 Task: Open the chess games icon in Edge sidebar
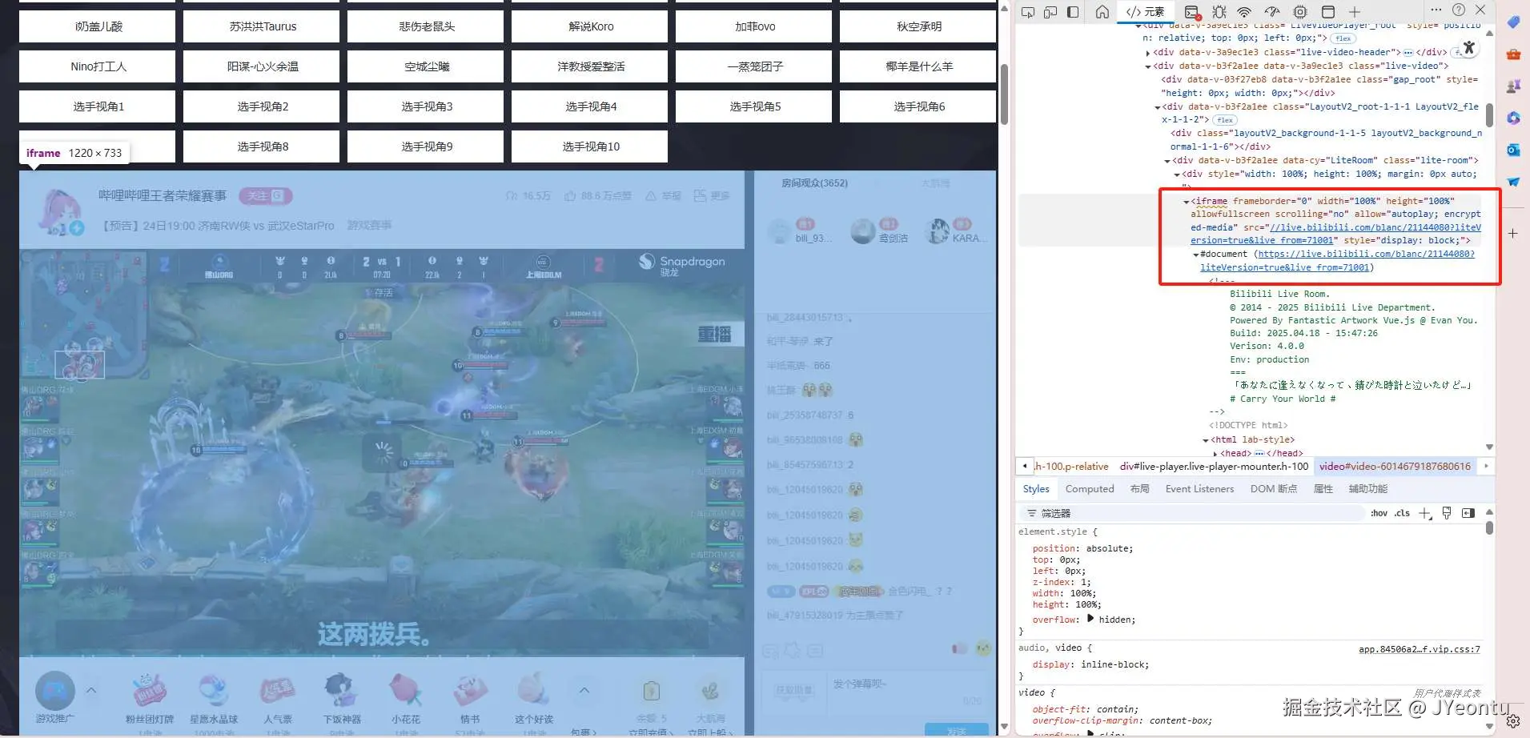(x=1513, y=86)
